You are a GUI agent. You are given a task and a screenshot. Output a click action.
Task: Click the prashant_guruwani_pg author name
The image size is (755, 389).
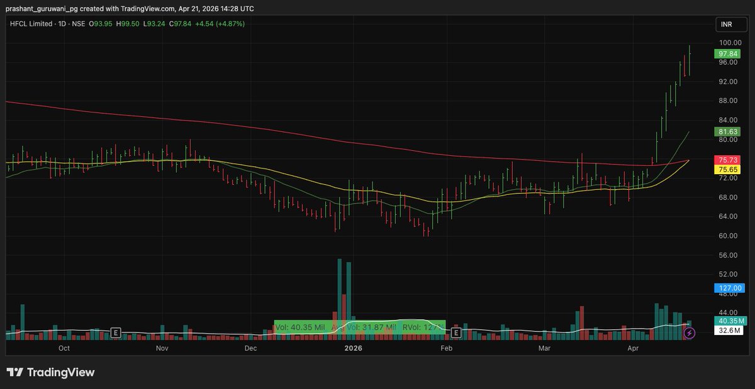tap(42, 8)
